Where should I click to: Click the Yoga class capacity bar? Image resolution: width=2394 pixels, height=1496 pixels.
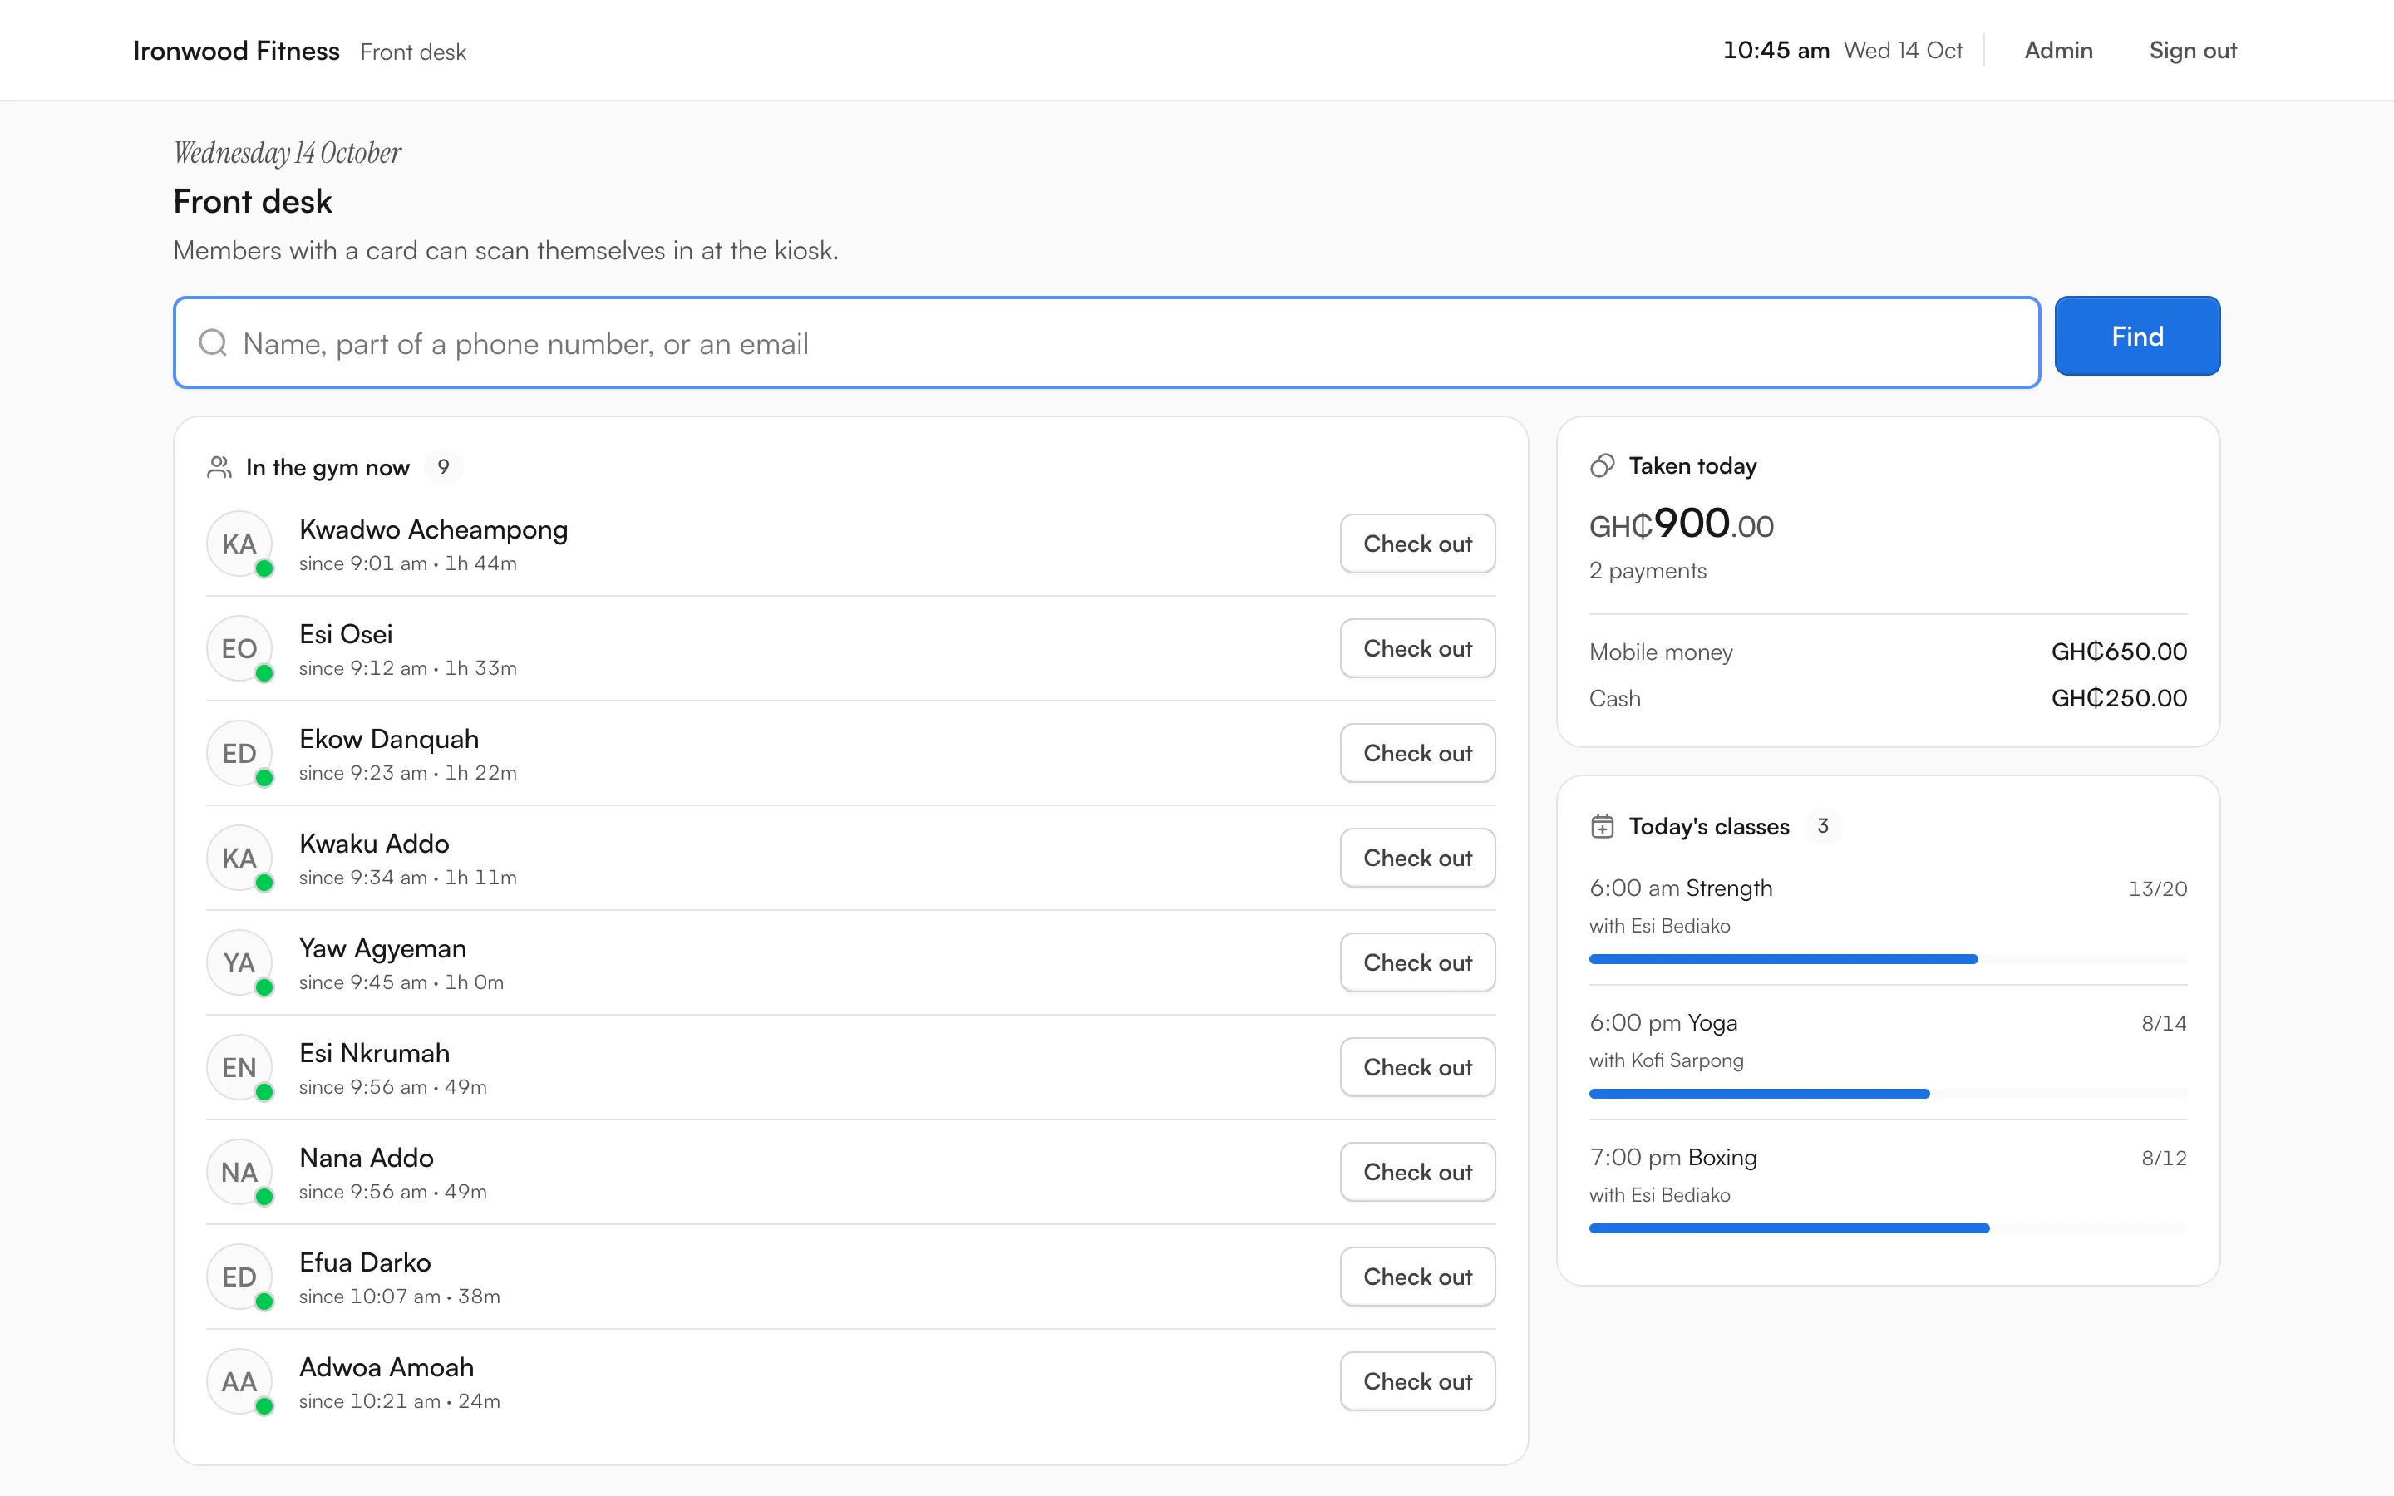[x=1888, y=1093]
